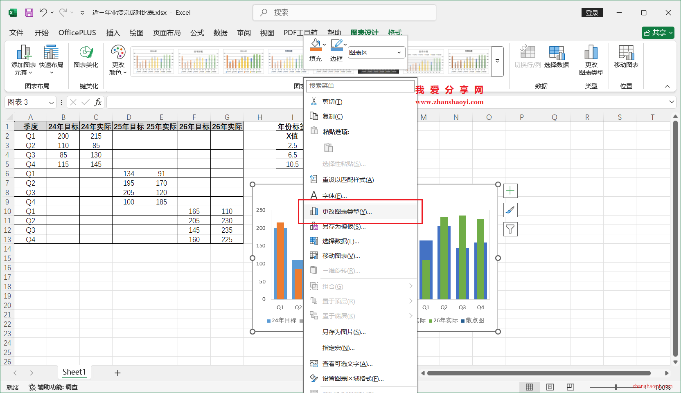The width and height of the screenshot is (681, 393).
Task: Select the first chart style thumbnail
Action: 153,61
